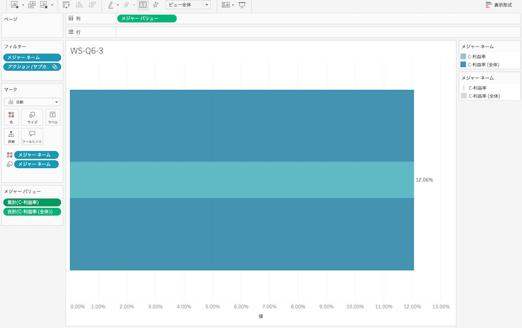Select the メジャー ネーム filter pill
522x328 pixels.
point(32,57)
